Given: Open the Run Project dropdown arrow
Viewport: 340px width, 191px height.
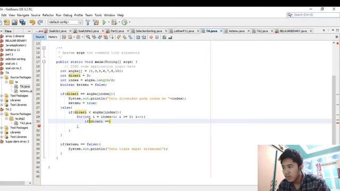Looking at the screenshot, I should click(108, 22).
